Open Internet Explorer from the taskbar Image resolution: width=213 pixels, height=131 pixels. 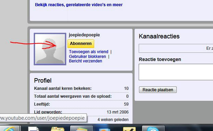click(x=9, y=129)
